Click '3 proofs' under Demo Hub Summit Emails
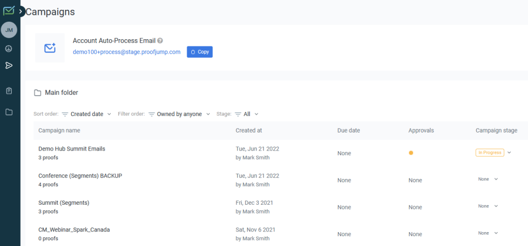528x246 pixels. 48,157
